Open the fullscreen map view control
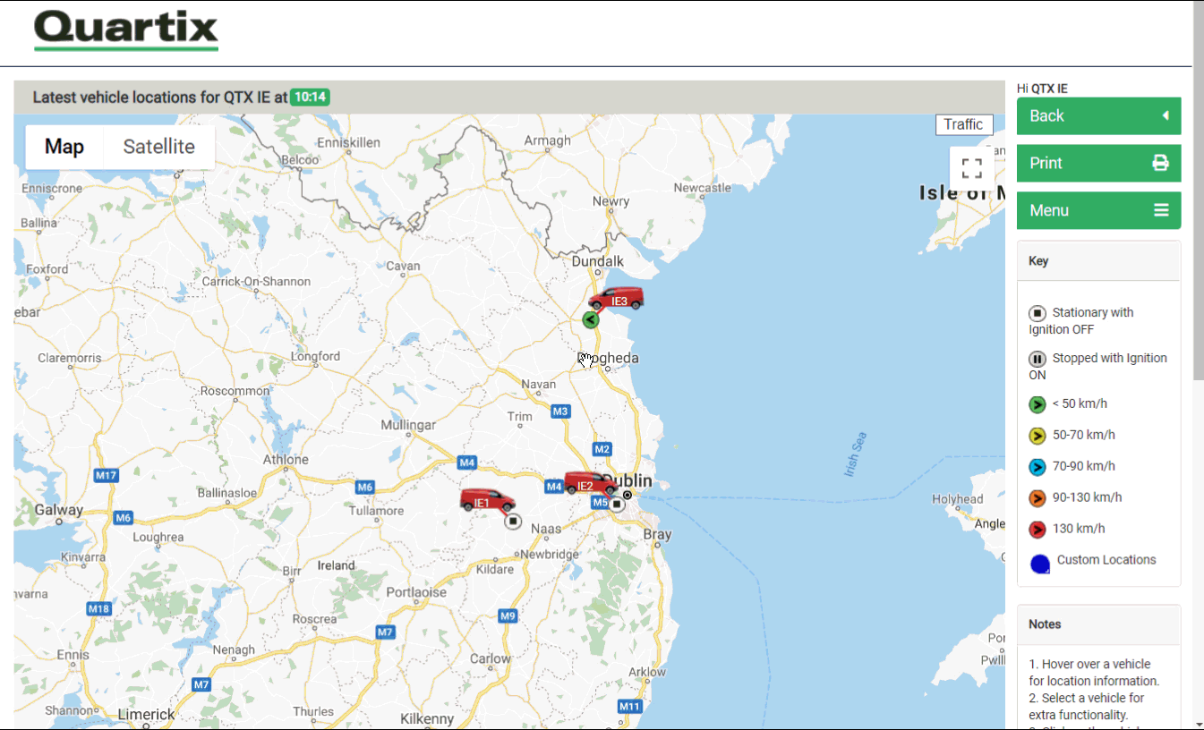This screenshot has width=1204, height=730. [971, 167]
